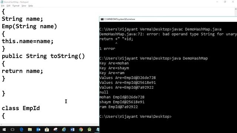Click the cmd.exe window title bar
Image resolution: width=237 pixels, height=133 pixels.
pos(168,19)
